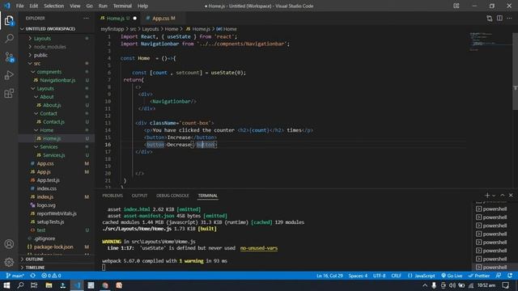Viewport: 518px width, 291px height.
Task: Start Go Live server
Action: click(452, 276)
